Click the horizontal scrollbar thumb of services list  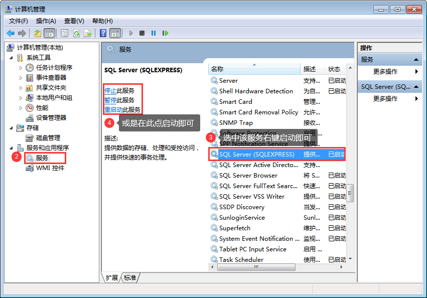(x=256, y=267)
